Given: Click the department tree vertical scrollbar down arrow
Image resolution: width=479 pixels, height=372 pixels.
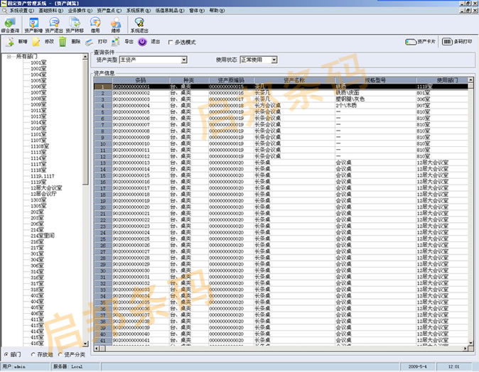Looking at the screenshot, I should 86,345.
